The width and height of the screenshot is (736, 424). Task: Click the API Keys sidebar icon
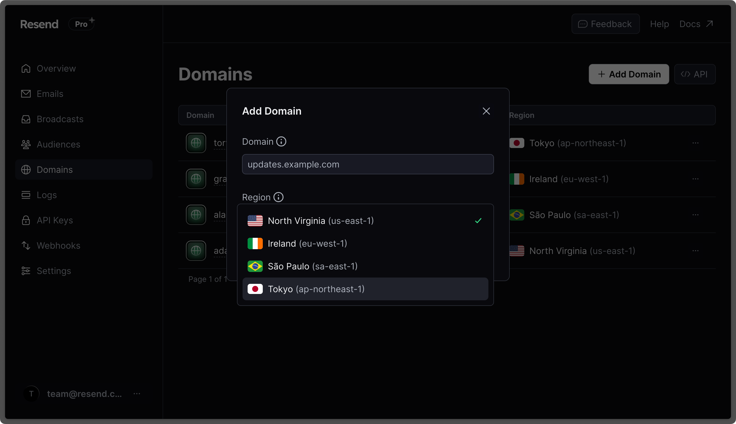point(25,220)
